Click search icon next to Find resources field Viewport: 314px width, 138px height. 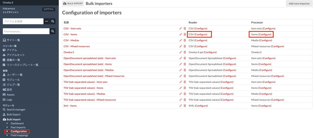coord(53,31)
